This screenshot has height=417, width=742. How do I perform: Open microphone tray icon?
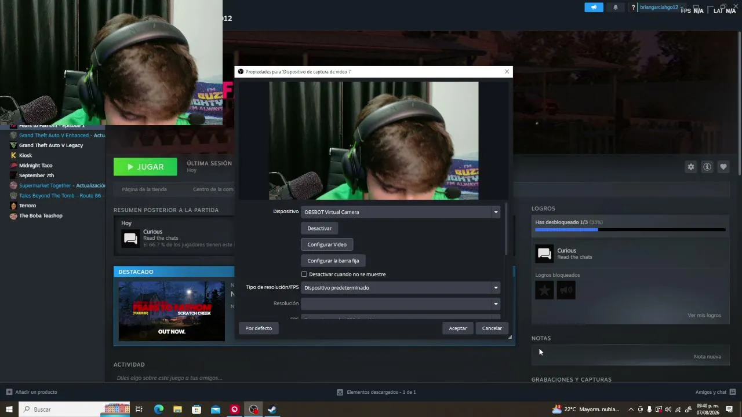tap(649, 409)
